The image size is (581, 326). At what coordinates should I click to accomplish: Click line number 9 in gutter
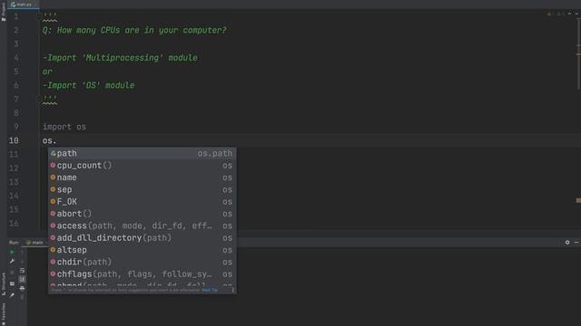pyautogui.click(x=16, y=127)
